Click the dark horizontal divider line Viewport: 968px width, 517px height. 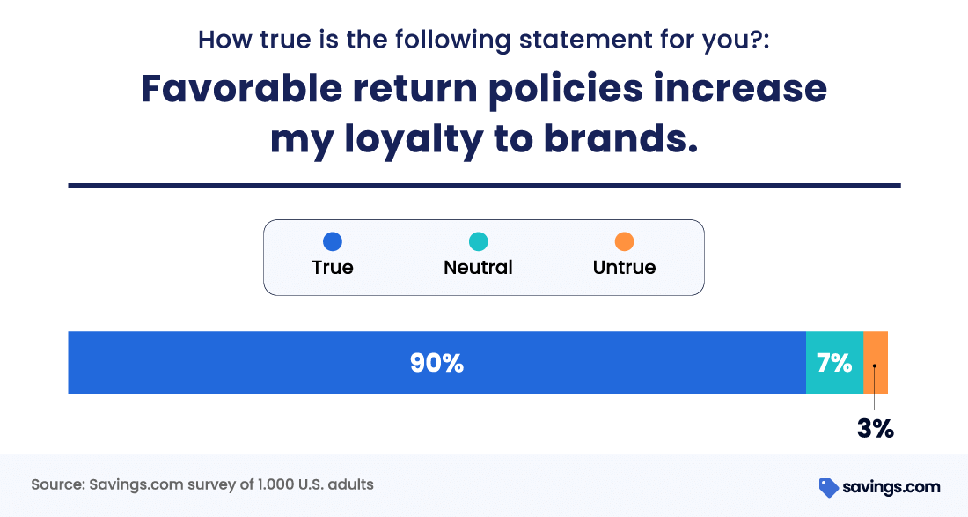[484, 186]
